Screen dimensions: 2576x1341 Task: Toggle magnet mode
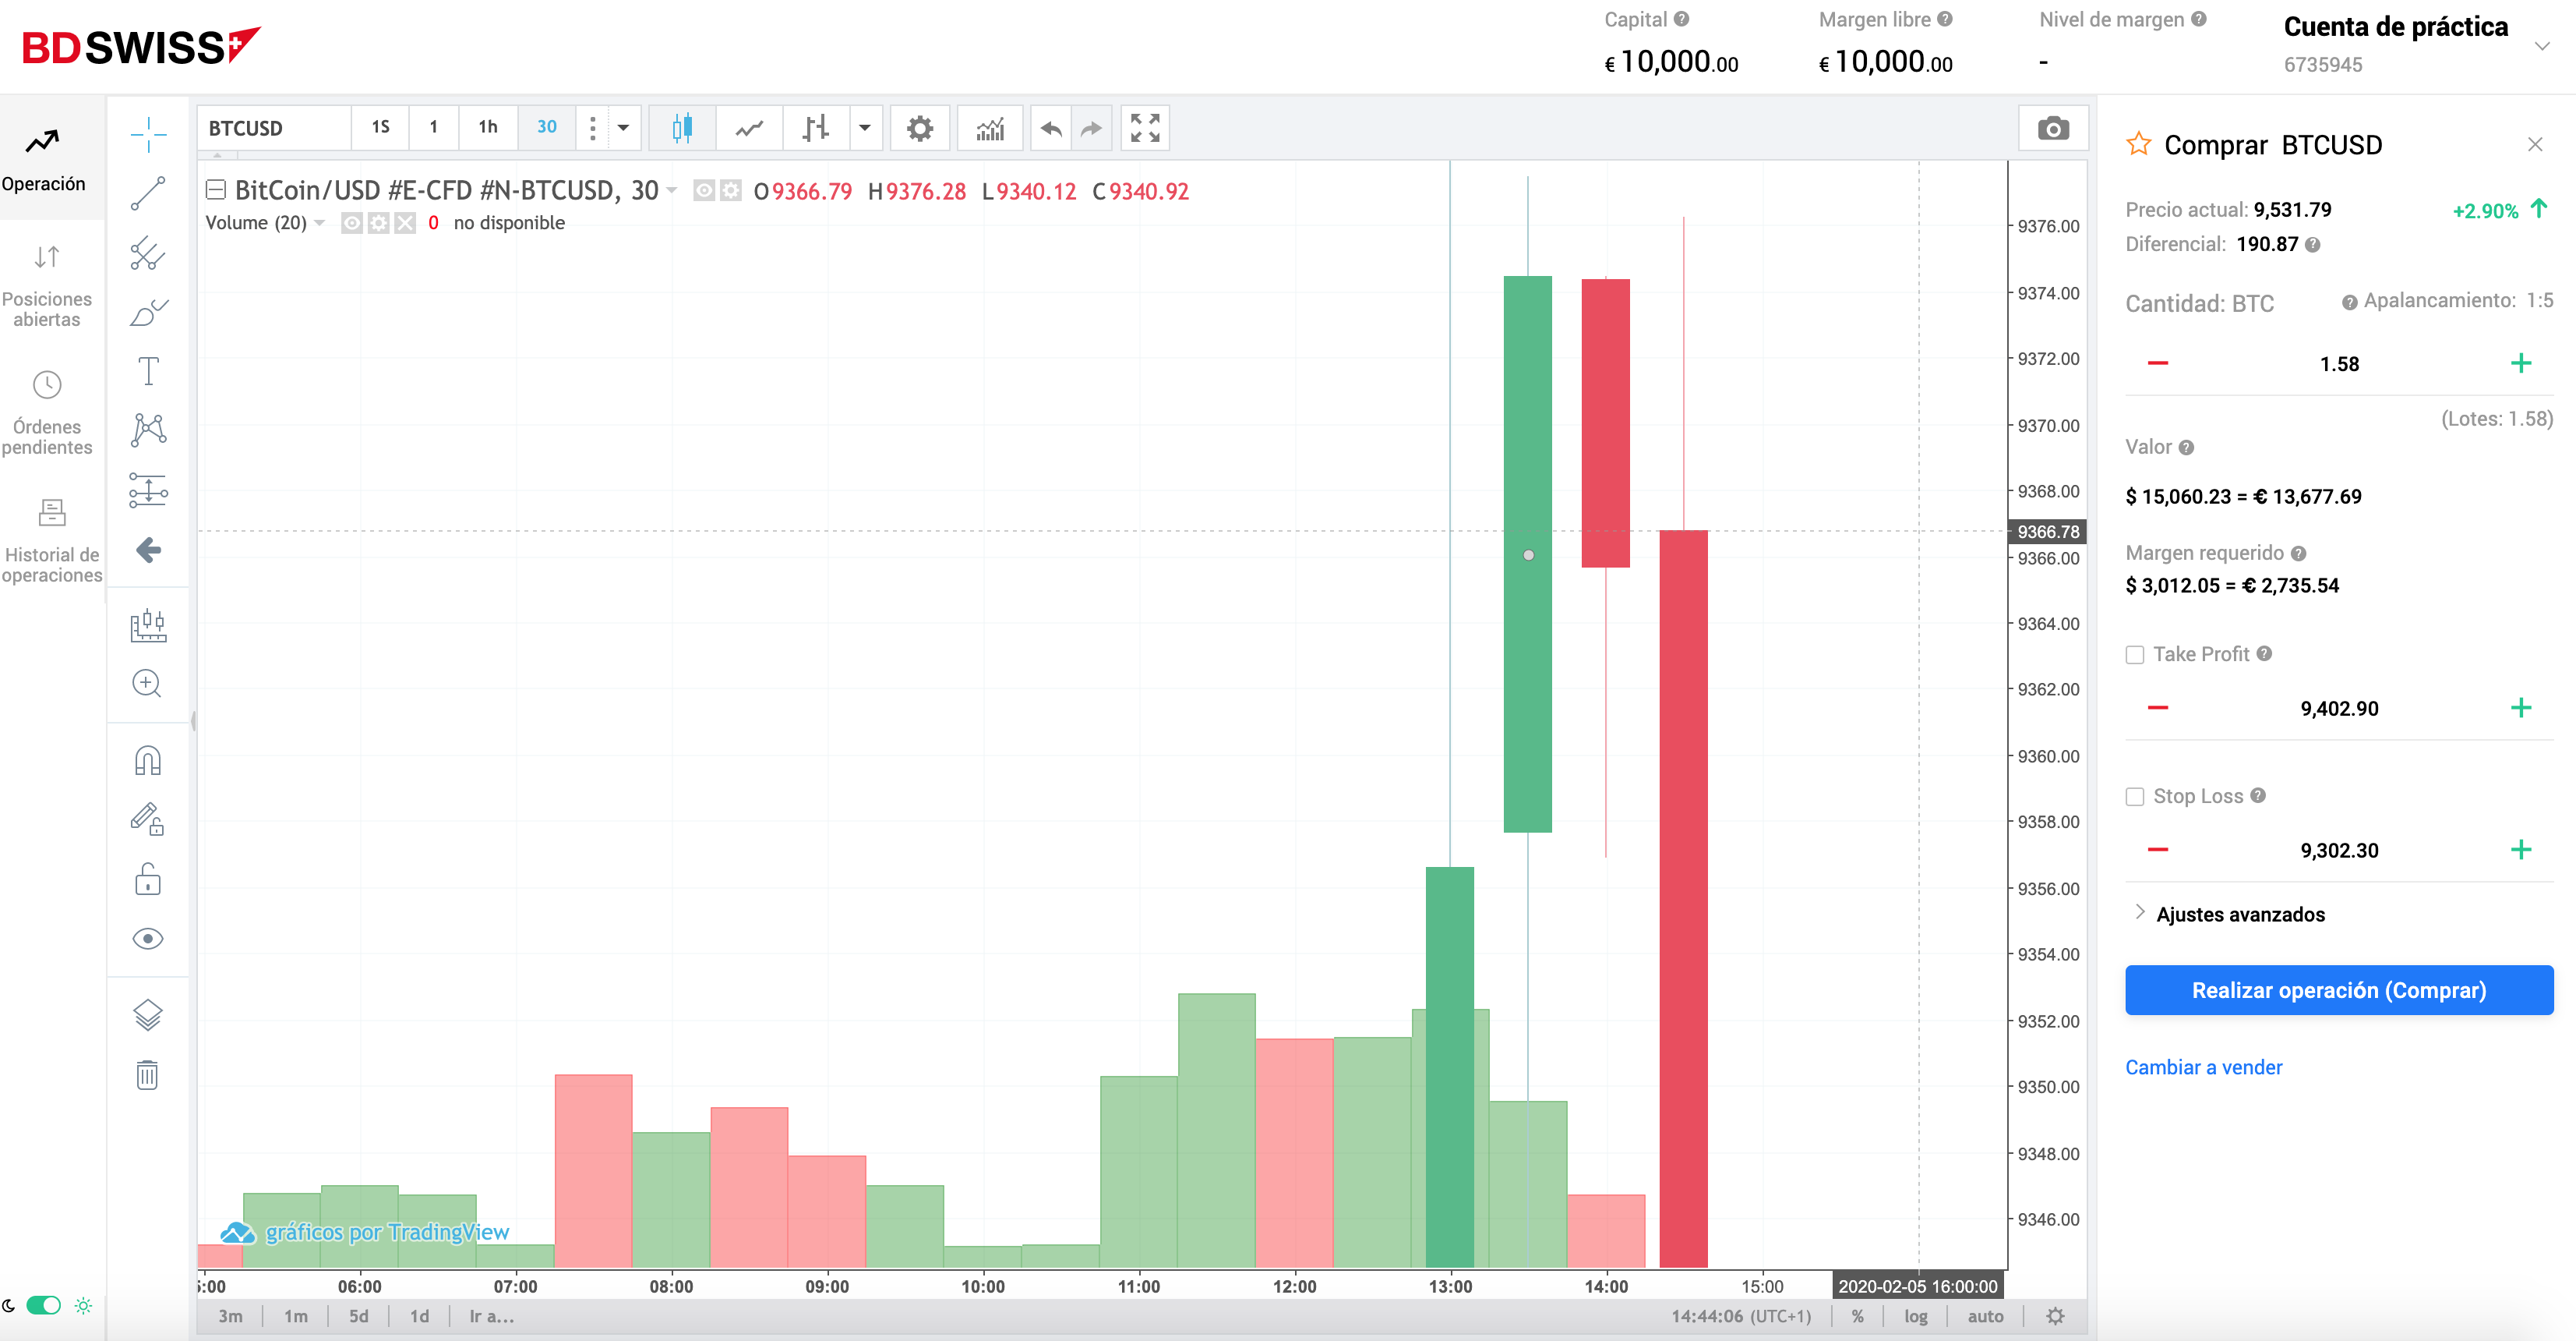[148, 761]
